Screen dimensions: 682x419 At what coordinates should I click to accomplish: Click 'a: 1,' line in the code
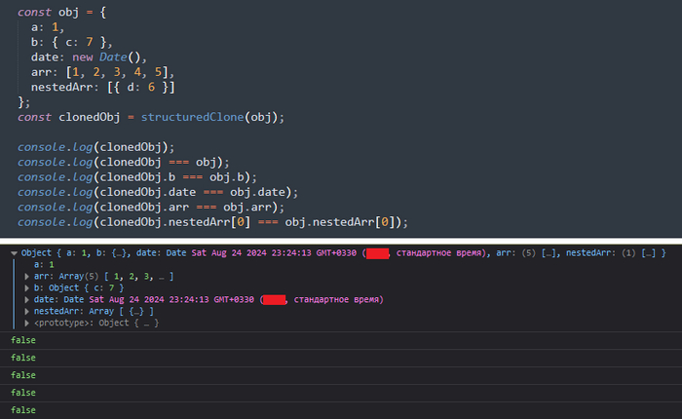point(48,27)
